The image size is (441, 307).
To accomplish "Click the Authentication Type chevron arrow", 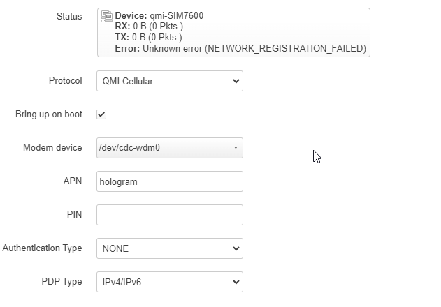I will pyautogui.click(x=236, y=248).
